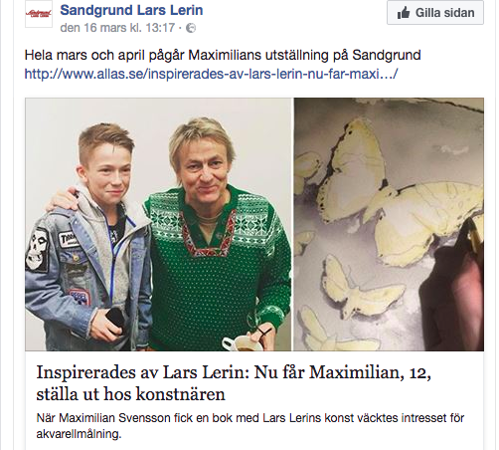This screenshot has height=450, width=499.
Task: Click the post text about Maximilians utställning
Action: (x=223, y=55)
